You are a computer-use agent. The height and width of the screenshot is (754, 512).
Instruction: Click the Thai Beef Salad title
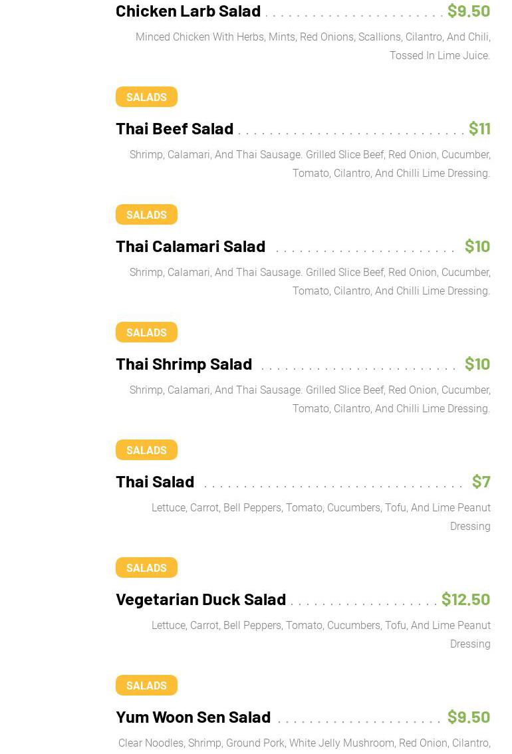click(x=174, y=128)
